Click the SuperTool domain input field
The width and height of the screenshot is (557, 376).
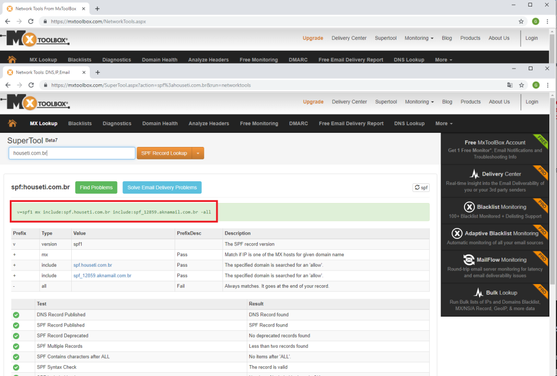click(x=72, y=153)
